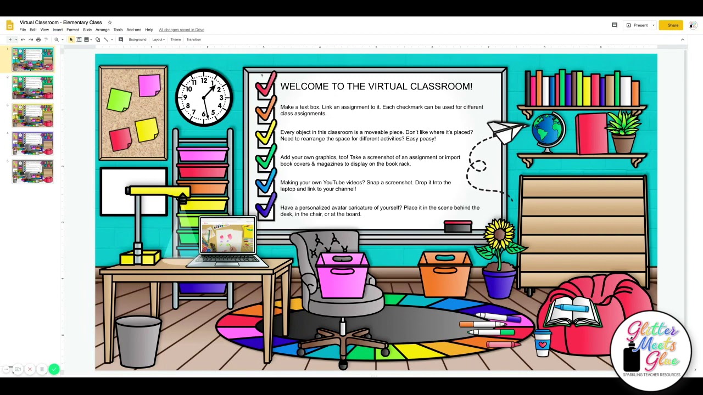Select slide 1 thumbnail
The width and height of the screenshot is (703, 395).
click(x=33, y=59)
